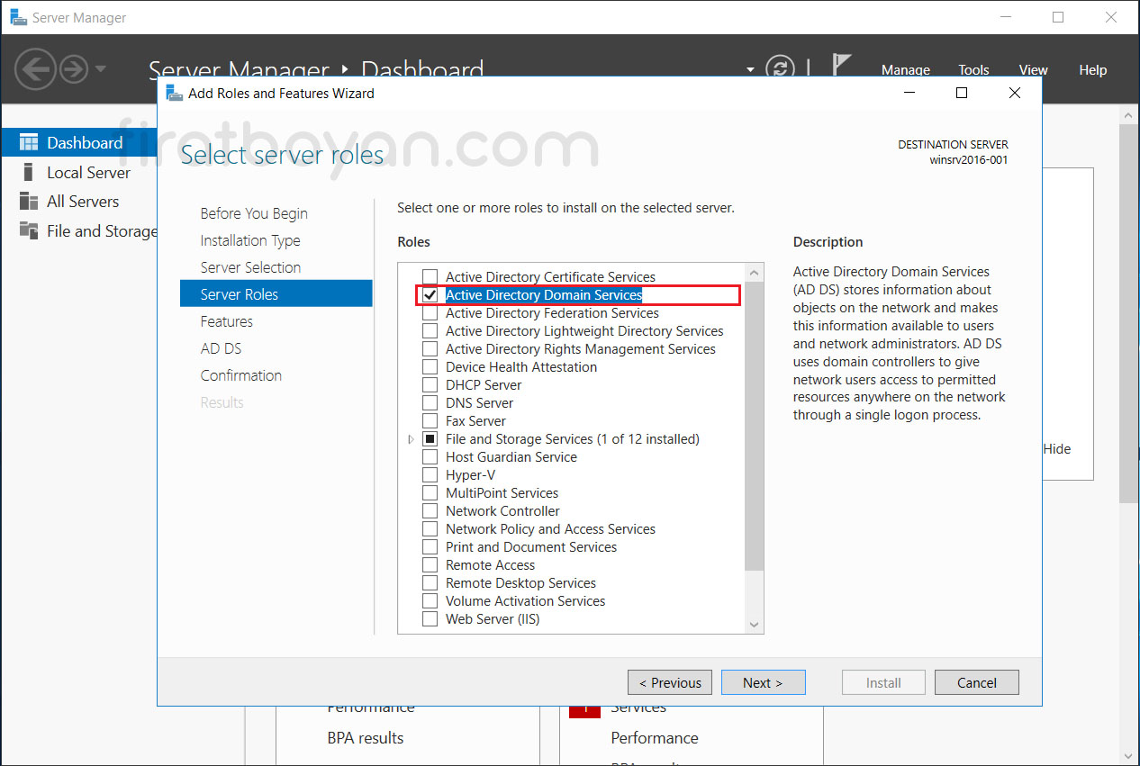This screenshot has width=1140, height=766.
Task: Click the roles list scrollbar thumb
Action: [x=755, y=425]
